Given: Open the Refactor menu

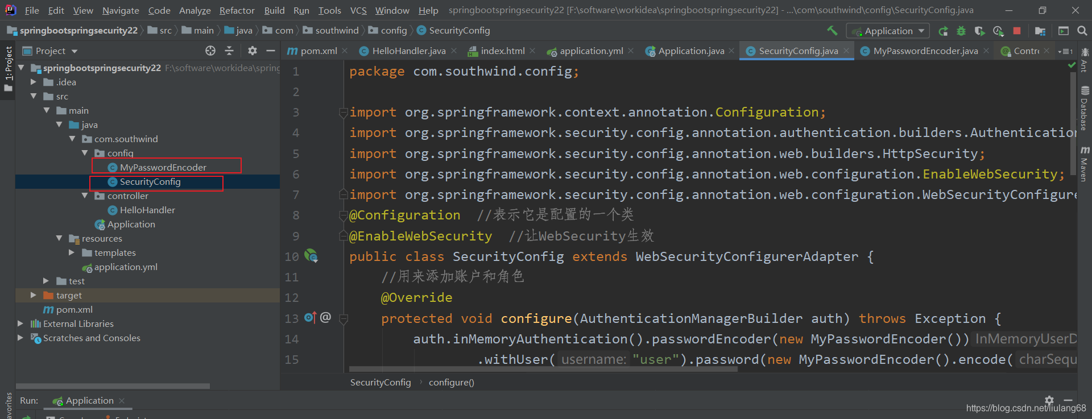Looking at the screenshot, I should pos(237,10).
